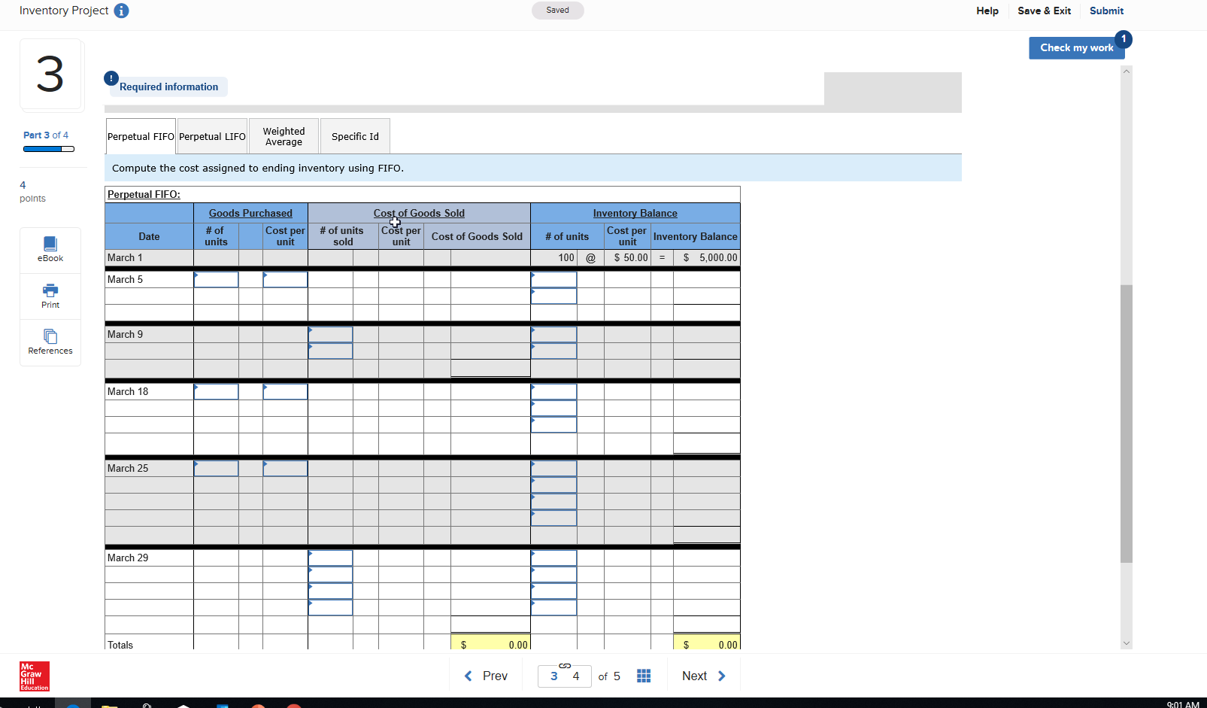Screen dimensions: 1207x708
Task: Open the Weighted Average tab
Action: pos(284,136)
